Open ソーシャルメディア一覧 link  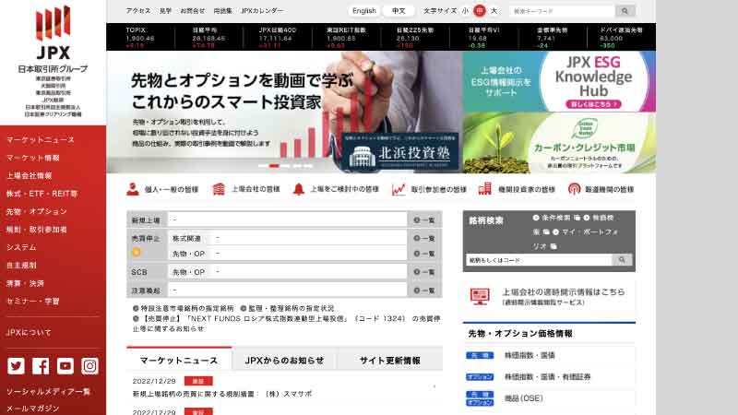(48, 391)
